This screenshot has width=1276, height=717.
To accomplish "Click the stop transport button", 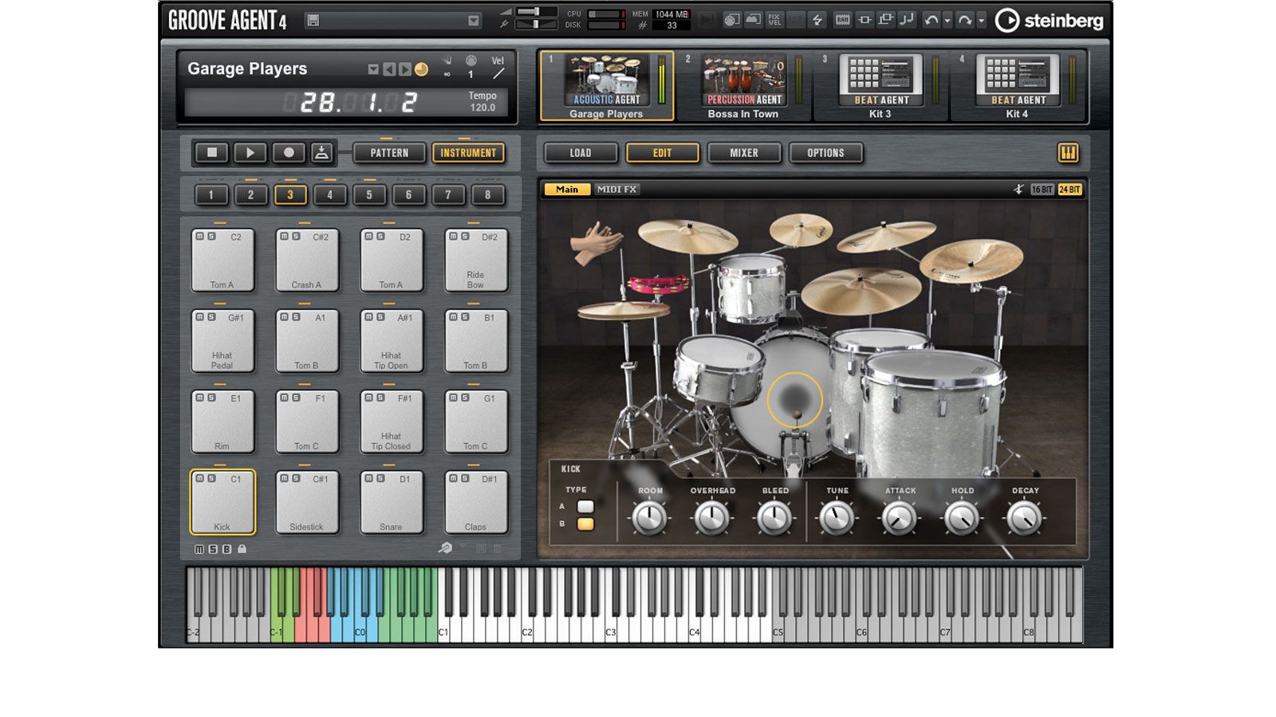I will pyautogui.click(x=212, y=153).
